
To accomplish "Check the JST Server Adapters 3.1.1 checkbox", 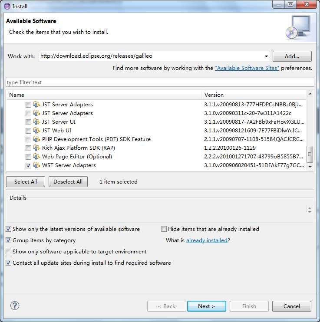I will click(28, 105).
